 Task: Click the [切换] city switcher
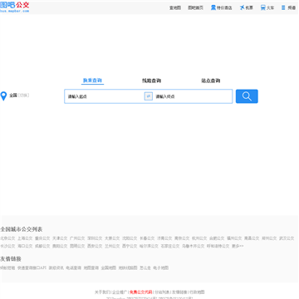point(24,96)
